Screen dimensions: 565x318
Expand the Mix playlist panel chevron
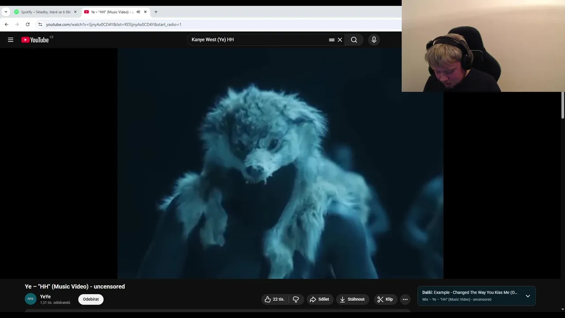(527, 296)
